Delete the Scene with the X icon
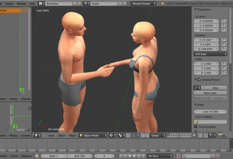This screenshot has width=233, height=159. (x=124, y=3)
